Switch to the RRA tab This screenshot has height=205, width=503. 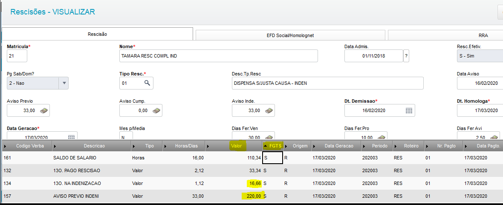click(445, 36)
